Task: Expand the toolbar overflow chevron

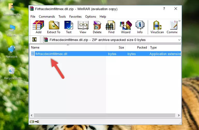Action: pyautogui.click(x=179, y=21)
